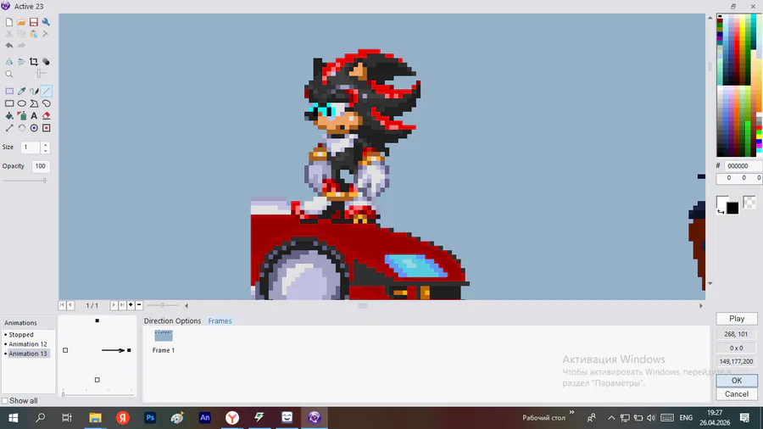Click the New (clear) image icon
Image resolution: width=763 pixels, height=429 pixels.
tap(9, 22)
